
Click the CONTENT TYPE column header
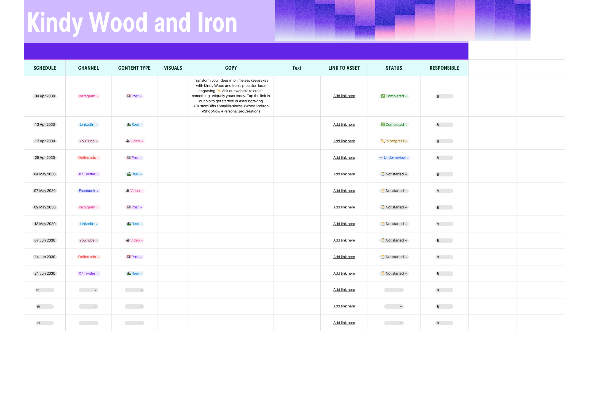(x=134, y=68)
